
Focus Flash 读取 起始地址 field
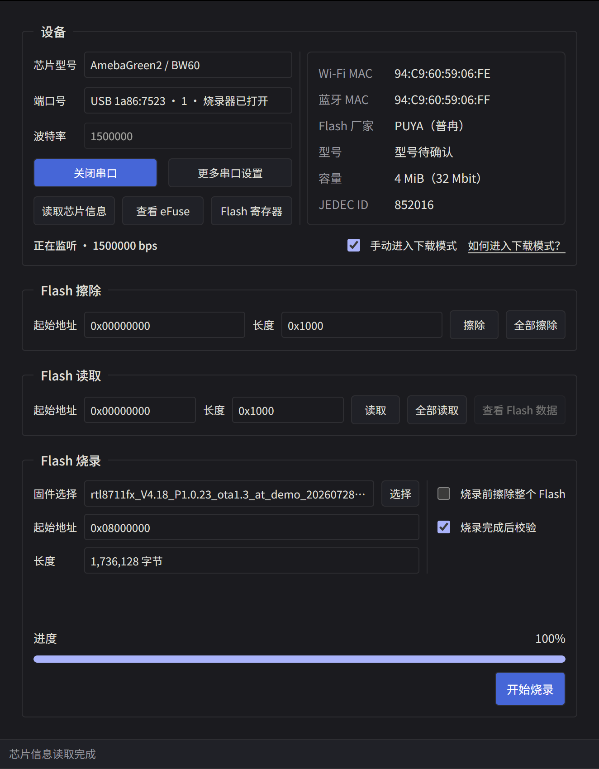[140, 410]
